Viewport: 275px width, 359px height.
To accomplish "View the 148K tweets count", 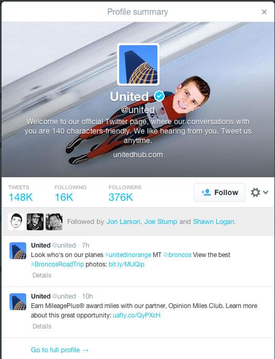I will coord(20,194).
